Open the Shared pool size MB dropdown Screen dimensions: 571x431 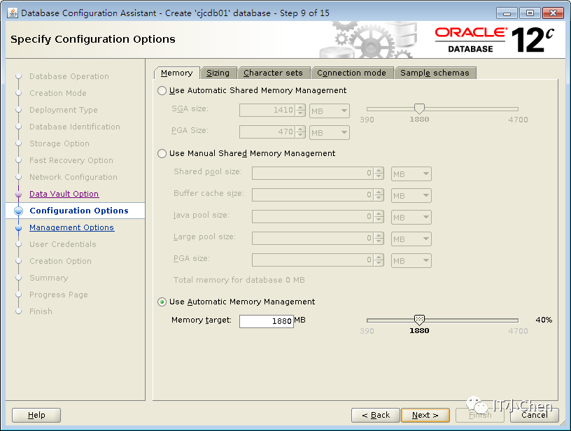pyautogui.click(x=411, y=174)
